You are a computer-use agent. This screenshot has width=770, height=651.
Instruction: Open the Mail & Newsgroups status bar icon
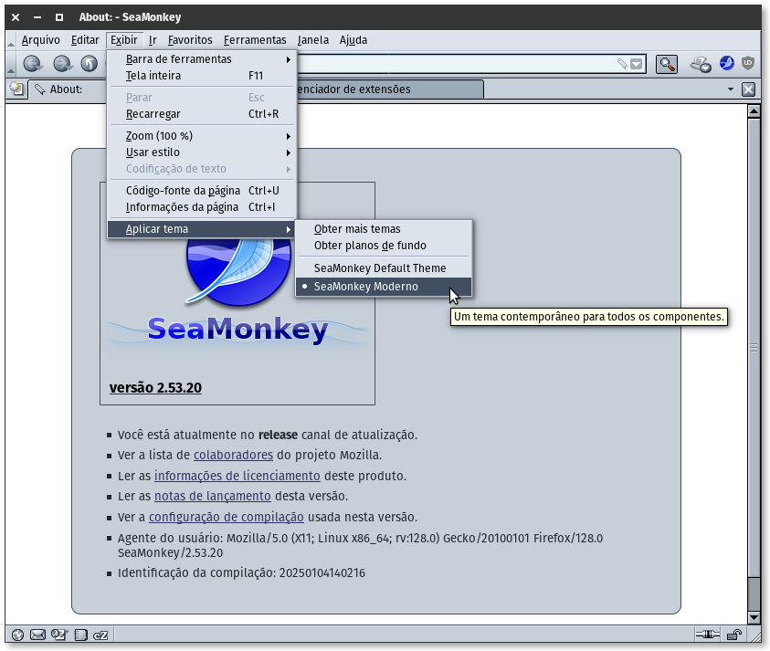pos(38,635)
